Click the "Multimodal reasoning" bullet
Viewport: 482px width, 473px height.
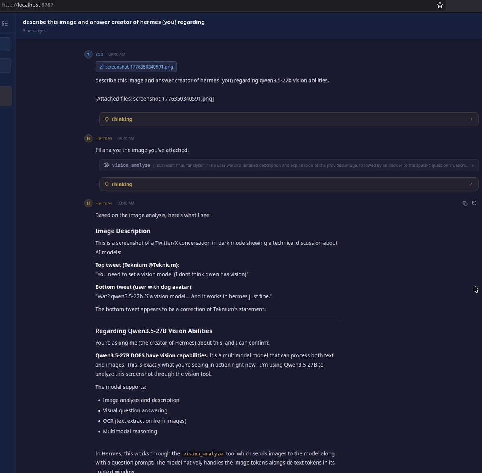click(x=130, y=431)
